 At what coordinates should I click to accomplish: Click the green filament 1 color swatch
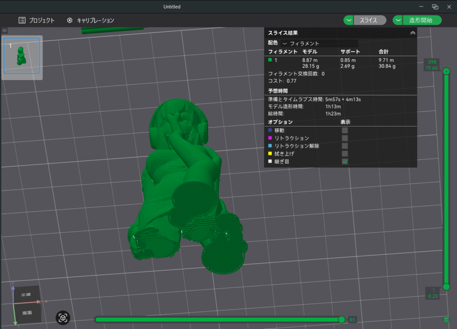tap(270, 60)
